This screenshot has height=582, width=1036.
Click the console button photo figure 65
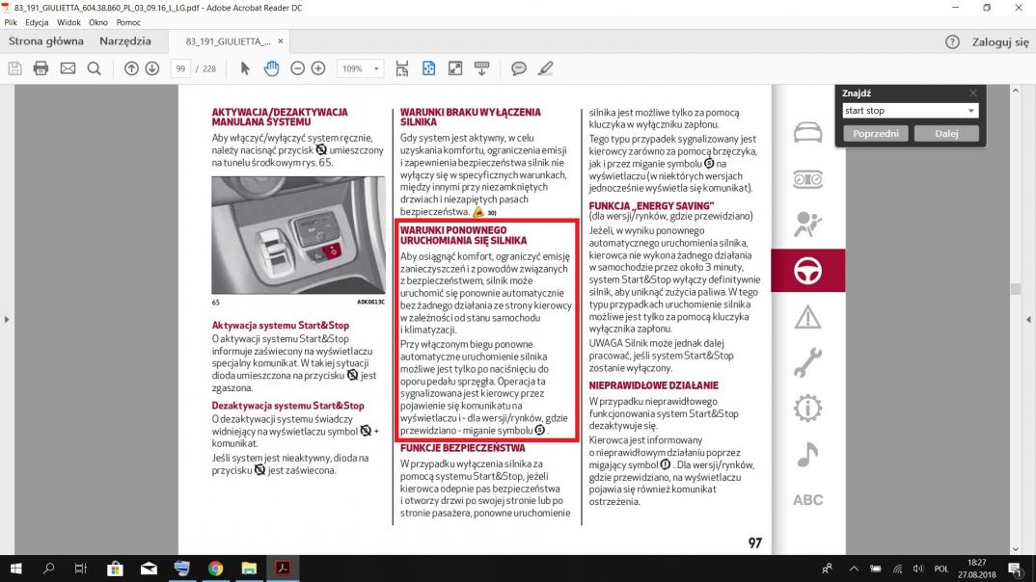298,235
